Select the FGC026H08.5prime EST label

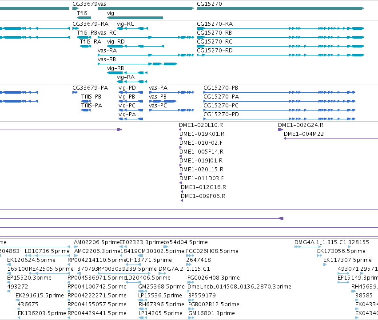(x=212, y=251)
